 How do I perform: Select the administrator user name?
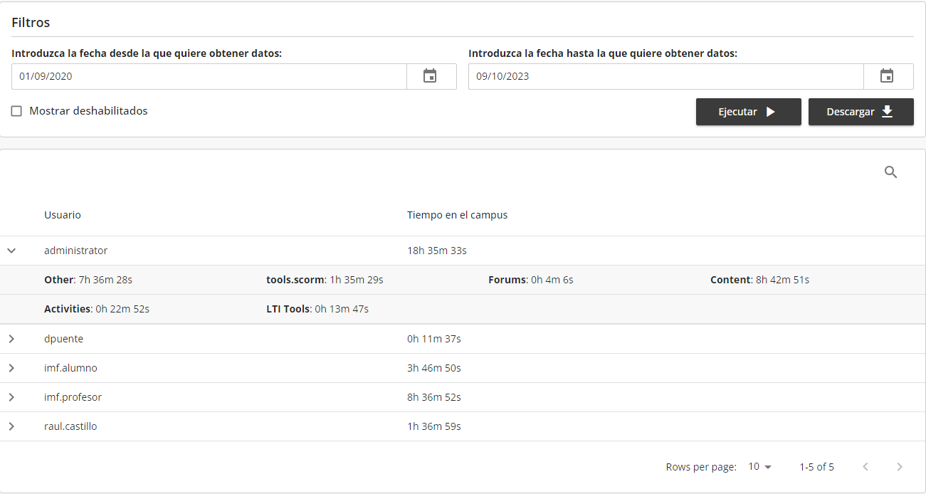point(75,251)
